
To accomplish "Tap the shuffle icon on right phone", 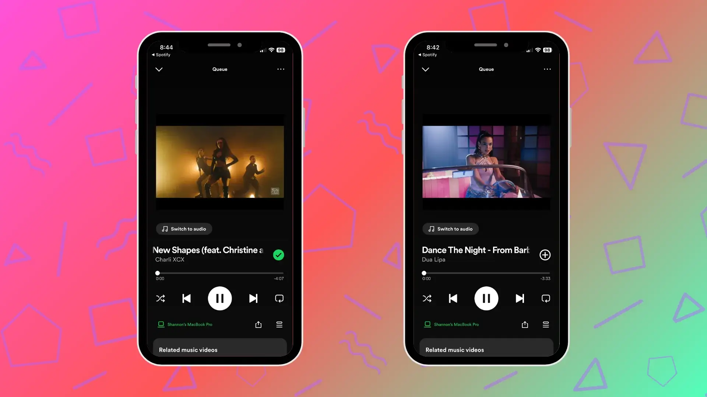I will [x=427, y=298].
